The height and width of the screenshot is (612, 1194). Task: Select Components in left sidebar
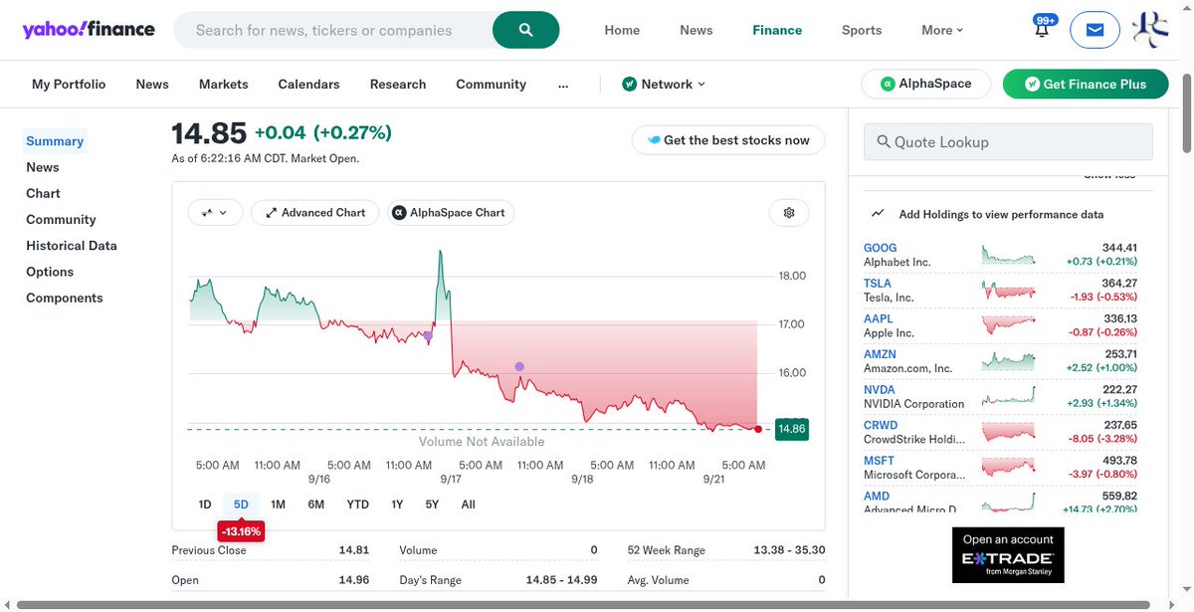pos(65,298)
